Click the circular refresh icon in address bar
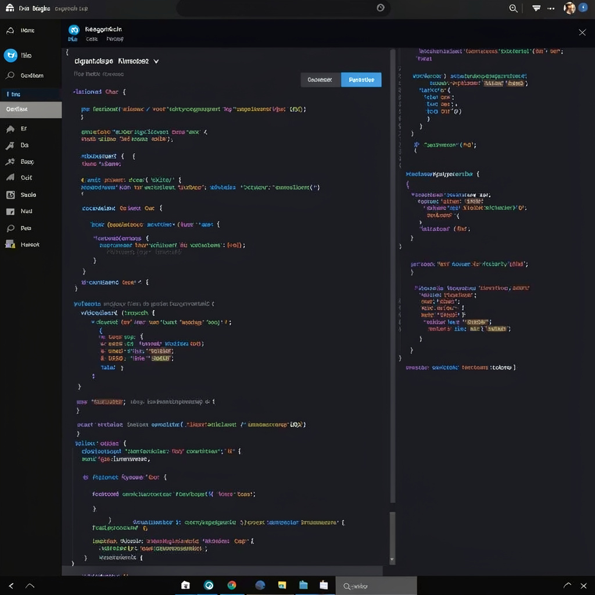Image resolution: width=595 pixels, height=595 pixels. [380, 8]
